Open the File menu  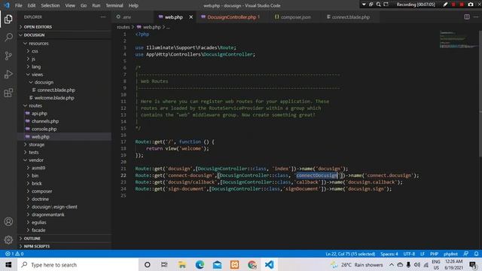[18, 5]
